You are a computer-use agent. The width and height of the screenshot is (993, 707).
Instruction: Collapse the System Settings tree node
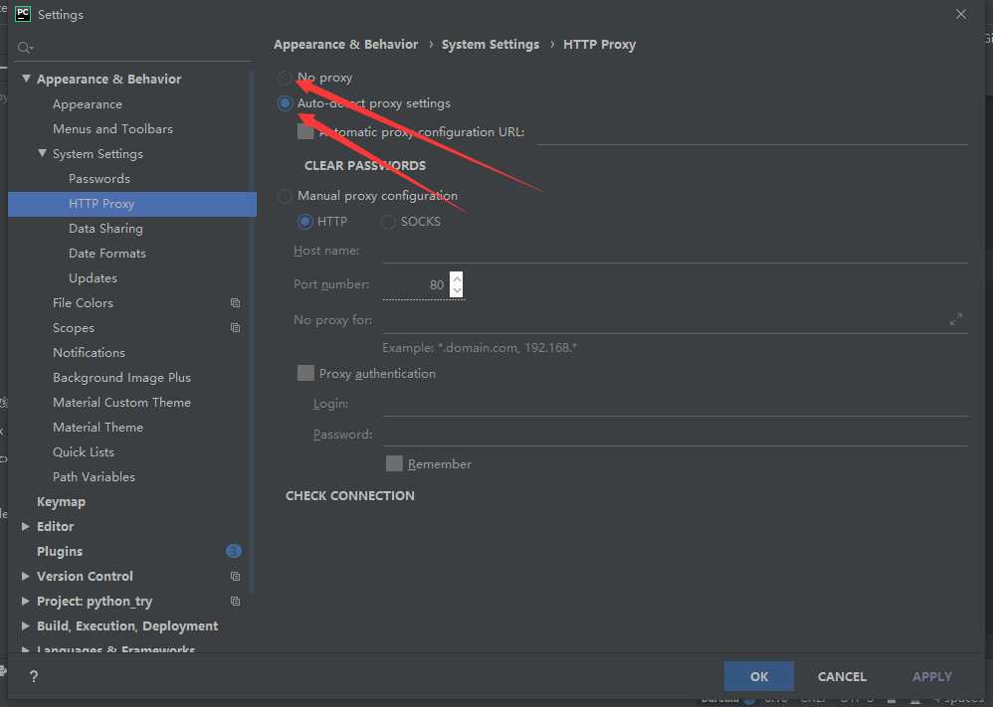(44, 153)
